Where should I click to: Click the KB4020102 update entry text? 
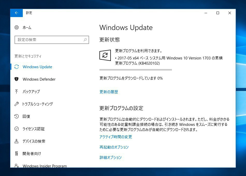169,60
